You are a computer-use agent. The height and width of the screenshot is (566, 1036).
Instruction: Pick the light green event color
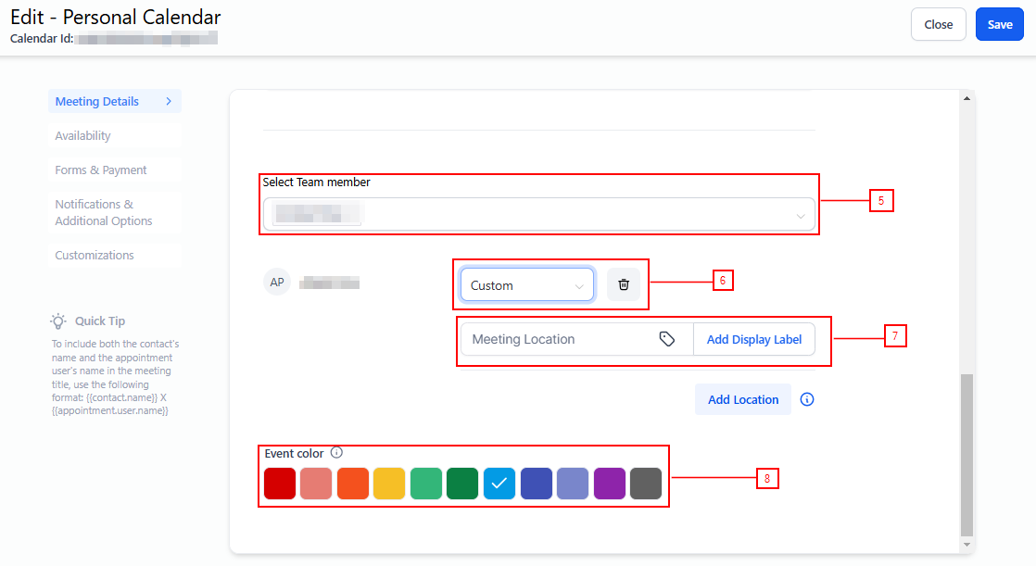[x=426, y=484]
